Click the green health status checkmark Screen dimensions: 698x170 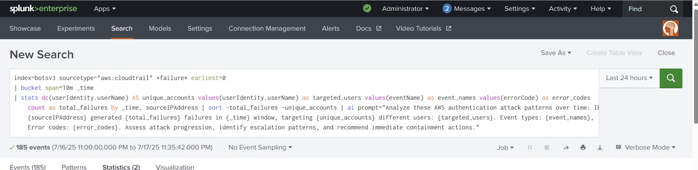click(367, 8)
